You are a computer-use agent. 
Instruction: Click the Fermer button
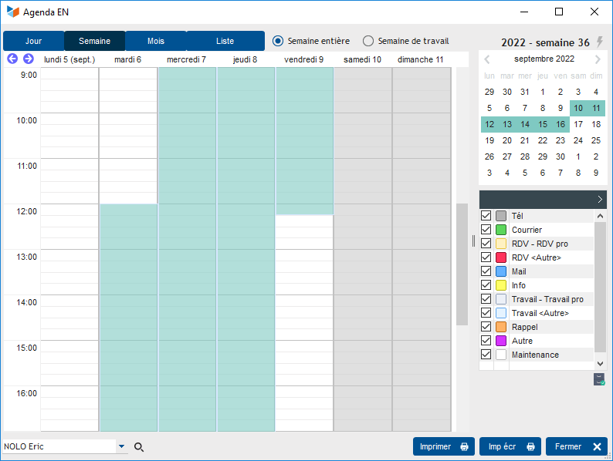[576, 446]
